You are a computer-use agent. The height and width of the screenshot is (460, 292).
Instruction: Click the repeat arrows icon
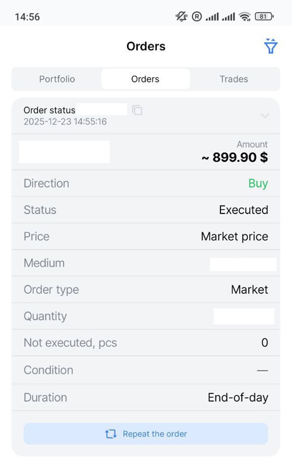(x=110, y=434)
